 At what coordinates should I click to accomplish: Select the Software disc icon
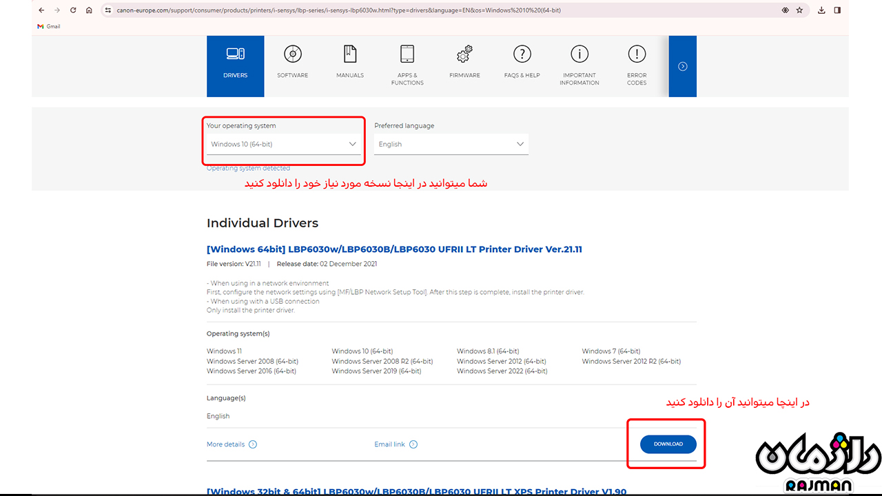point(292,54)
